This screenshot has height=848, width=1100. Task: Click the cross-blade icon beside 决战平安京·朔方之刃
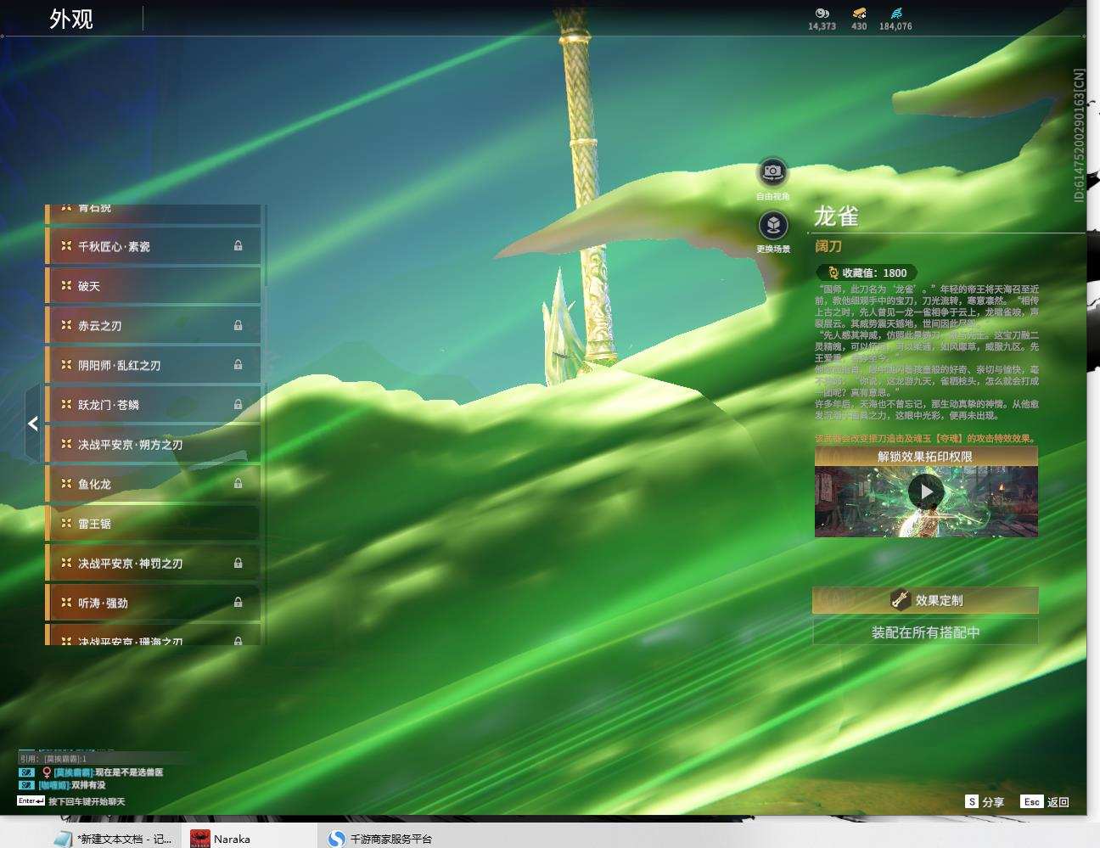coord(66,444)
